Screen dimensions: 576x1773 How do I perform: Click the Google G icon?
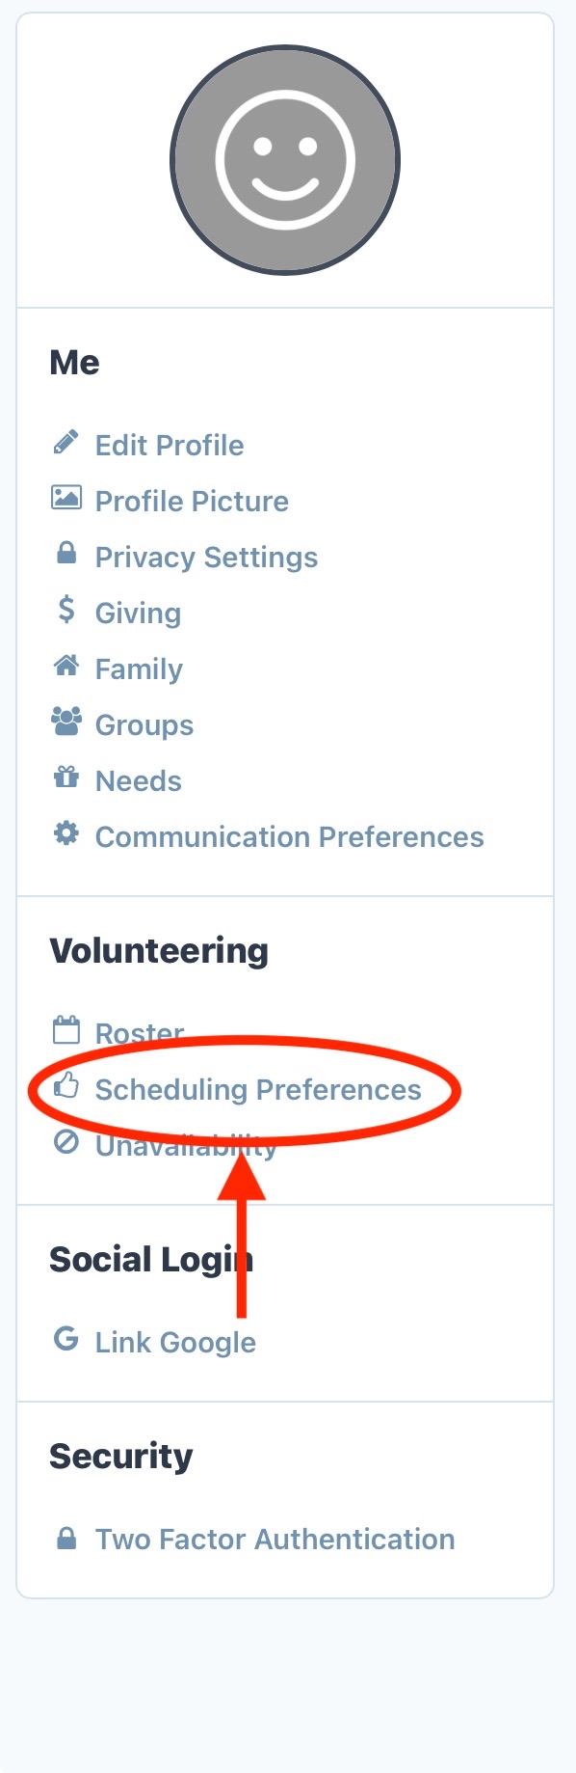point(65,1339)
